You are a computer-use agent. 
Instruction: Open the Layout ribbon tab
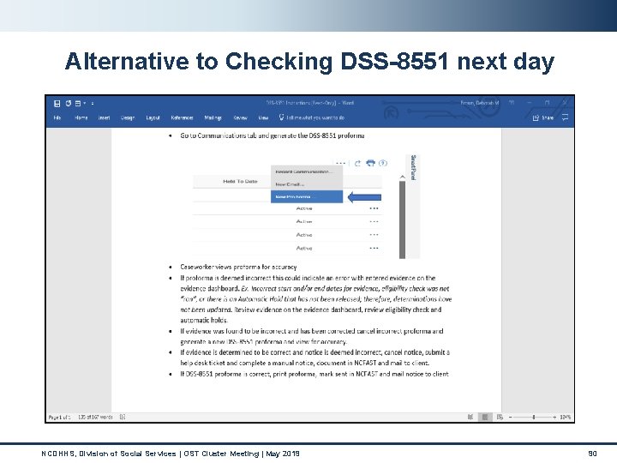coord(153,117)
